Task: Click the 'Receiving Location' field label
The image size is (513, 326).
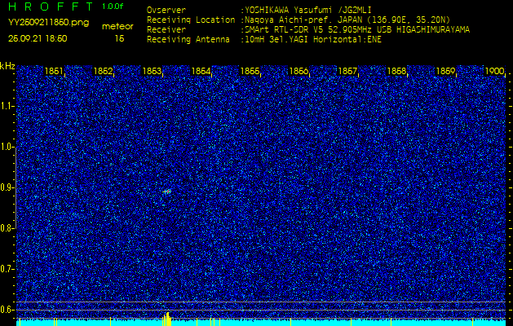Action: (x=191, y=20)
